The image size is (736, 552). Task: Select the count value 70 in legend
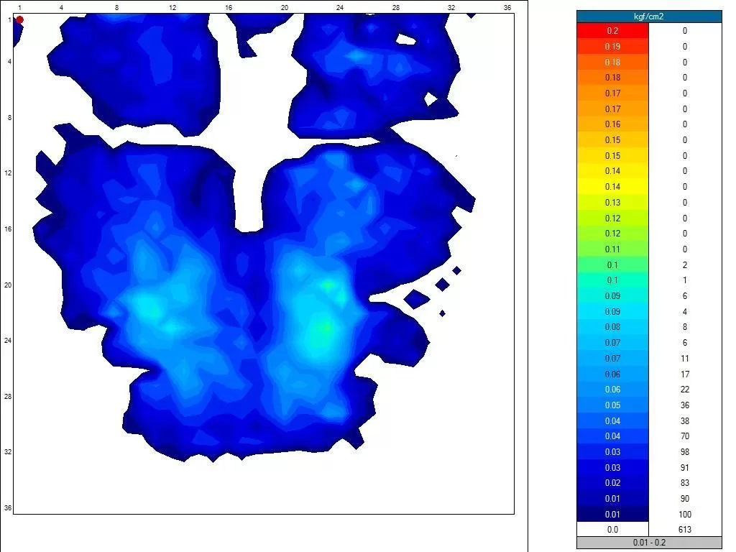pos(684,436)
